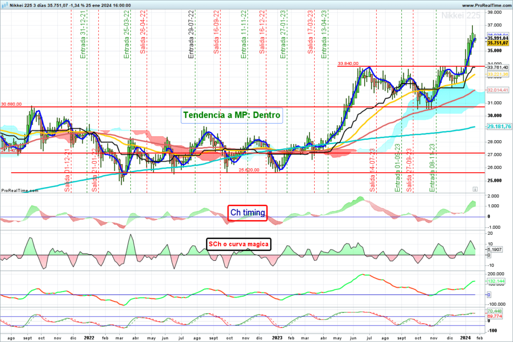Select the 'Salida 17-03-23' marker label
Screen dimensions: 513x342
(x=311, y=32)
